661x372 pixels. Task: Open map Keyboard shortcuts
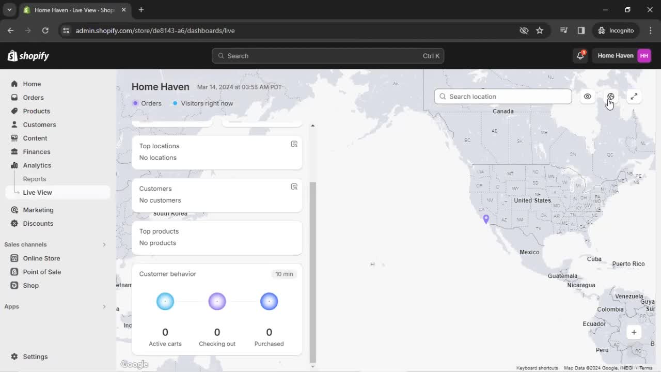(537, 368)
